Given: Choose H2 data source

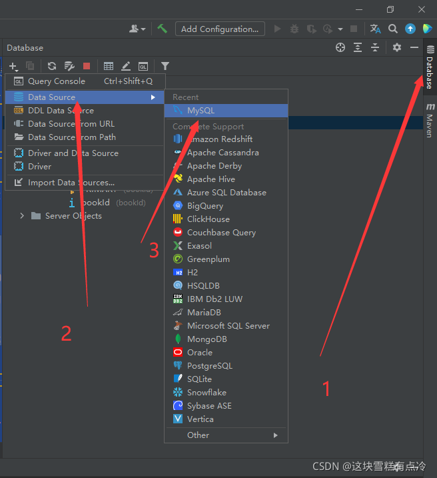Looking at the screenshot, I should (226, 272).
